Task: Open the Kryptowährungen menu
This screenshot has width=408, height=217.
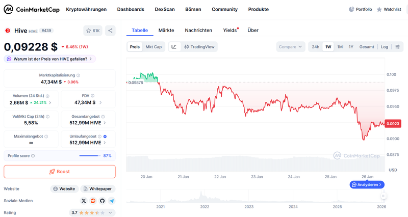Action: 86,9
